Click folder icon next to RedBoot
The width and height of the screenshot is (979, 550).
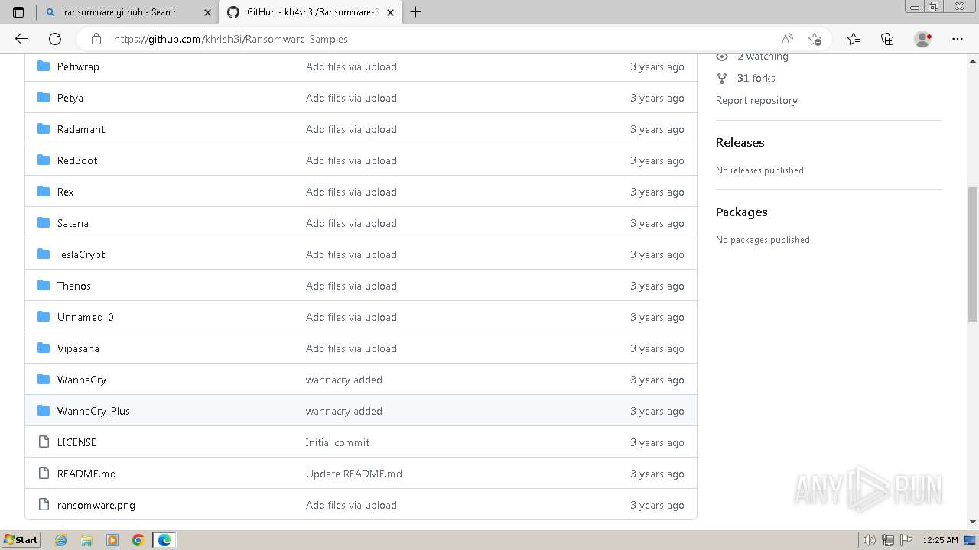point(44,160)
